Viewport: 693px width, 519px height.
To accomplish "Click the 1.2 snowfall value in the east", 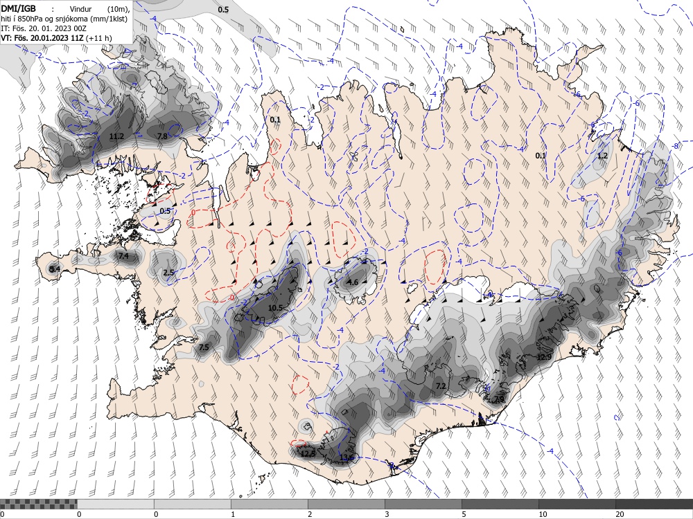I will (602, 156).
